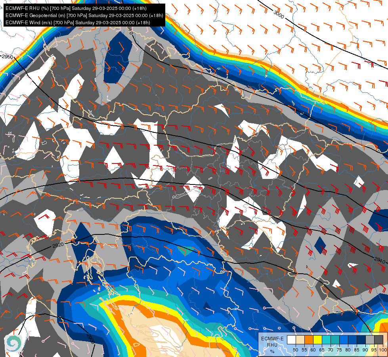Screen dimensions: 388x357
Task: Click the 2900 geopotential contour label
Action: click(x=91, y=338)
